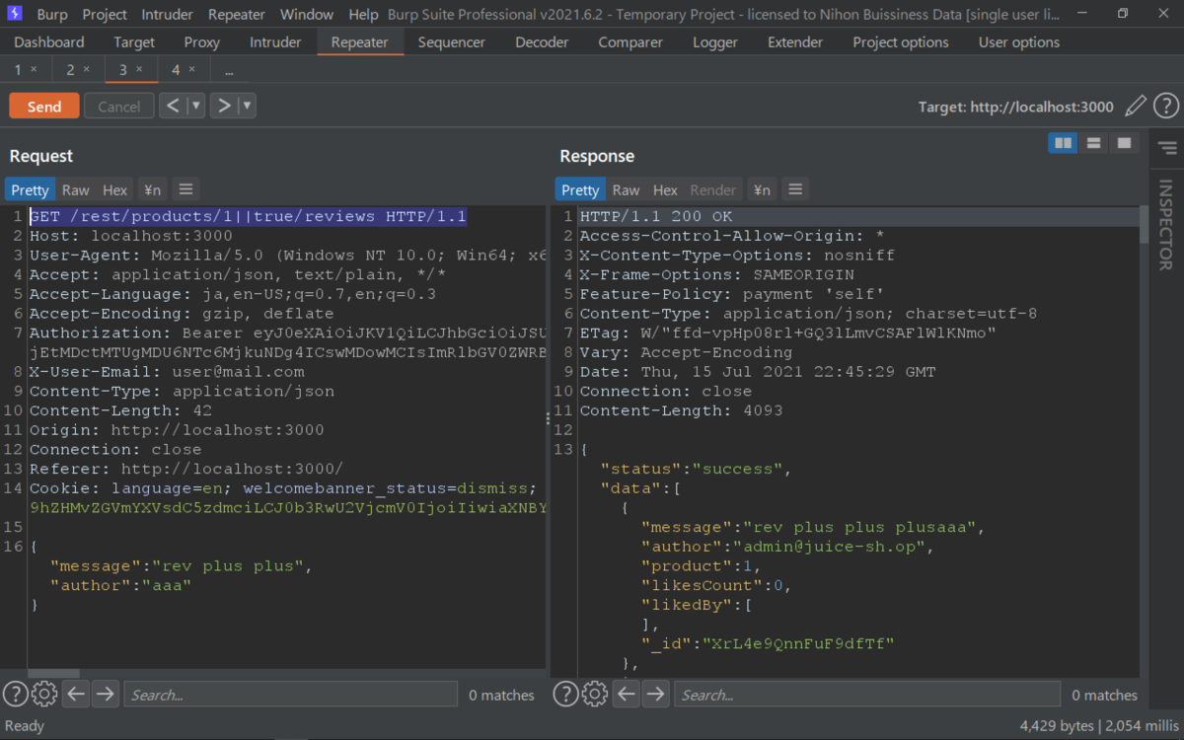Open Repeater help question mark icon
This screenshot has width=1184, height=740.
point(1166,106)
